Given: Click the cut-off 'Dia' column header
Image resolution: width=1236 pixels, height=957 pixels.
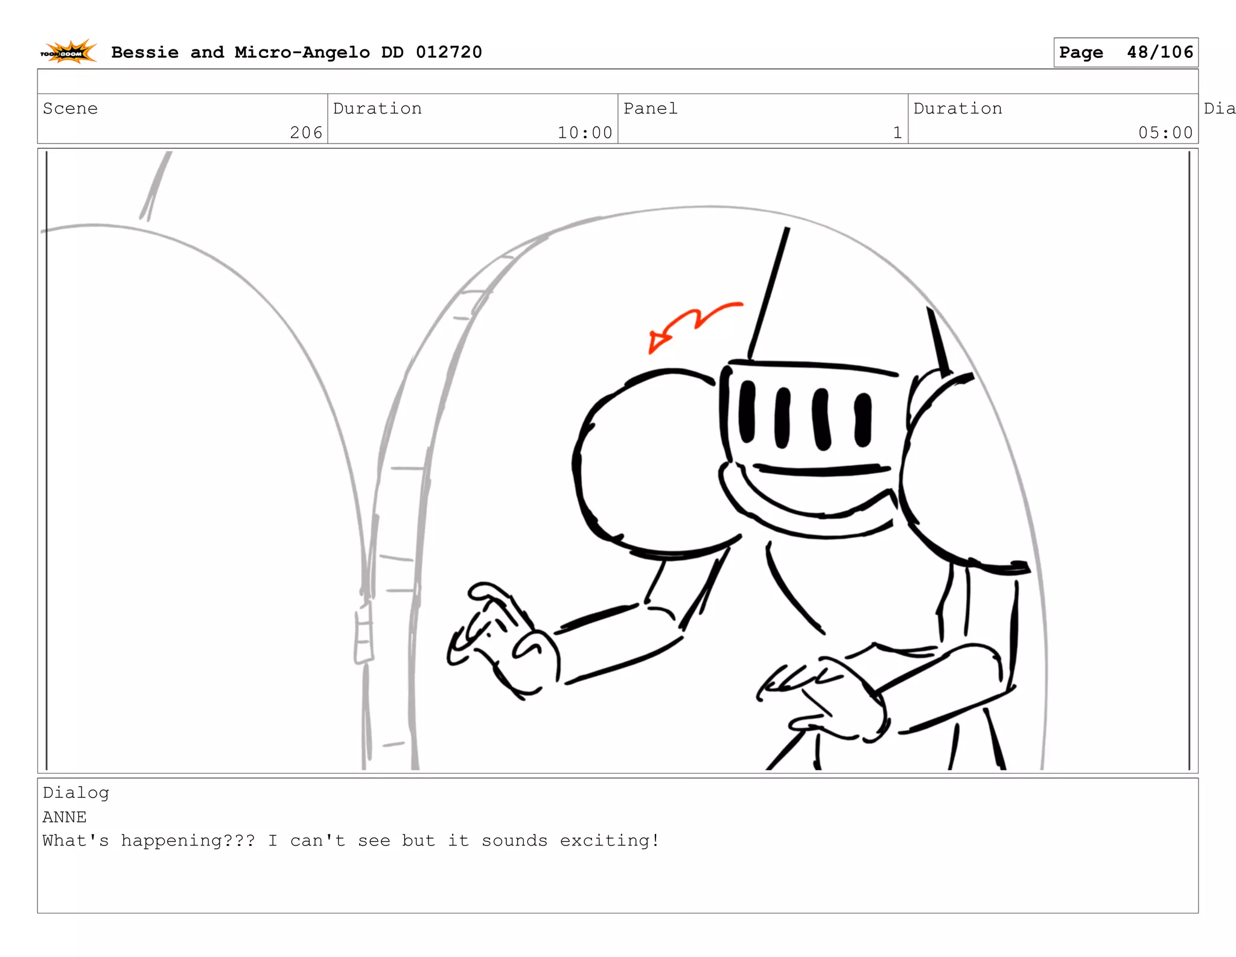Looking at the screenshot, I should [1219, 109].
